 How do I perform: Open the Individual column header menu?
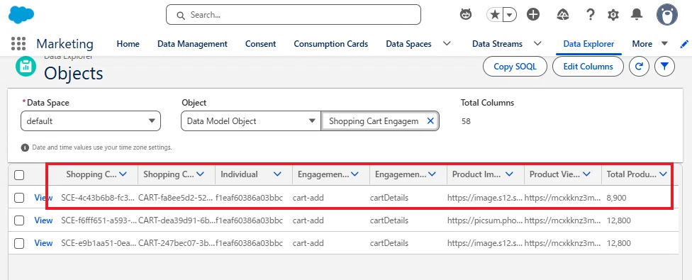pos(277,174)
